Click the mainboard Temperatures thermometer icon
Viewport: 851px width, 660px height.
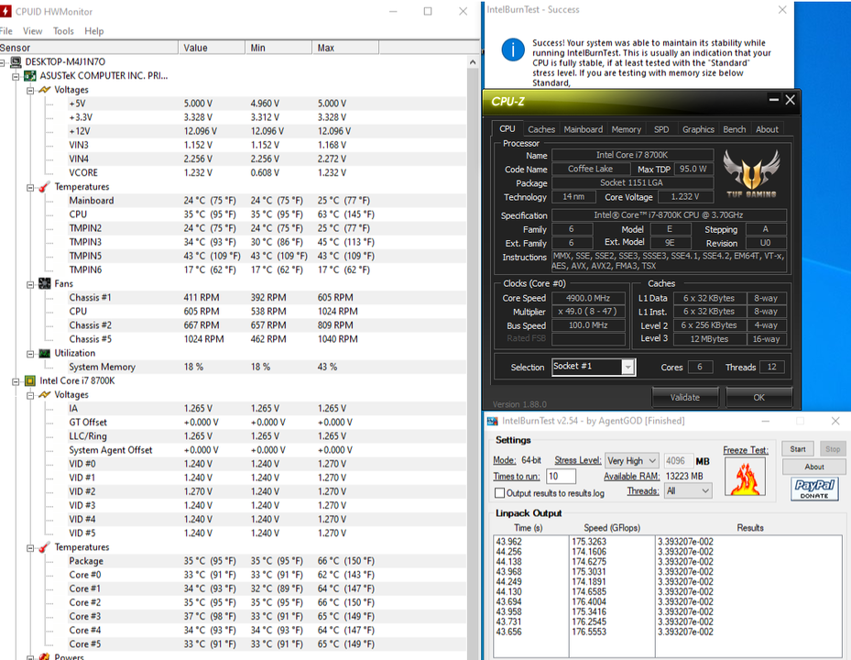pos(45,187)
